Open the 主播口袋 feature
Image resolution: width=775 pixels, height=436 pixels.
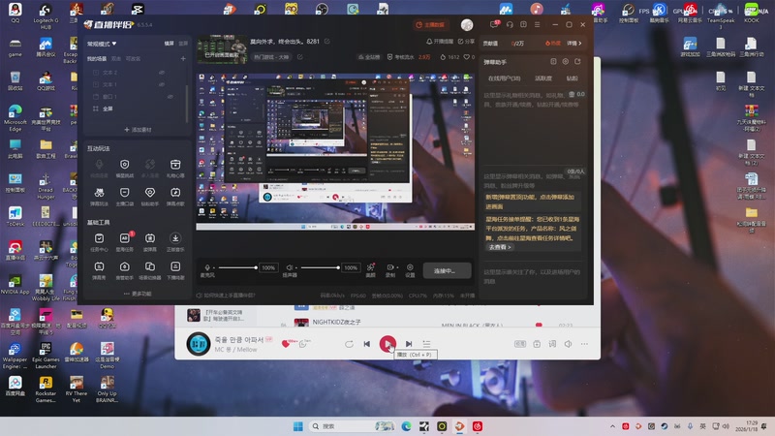(125, 197)
